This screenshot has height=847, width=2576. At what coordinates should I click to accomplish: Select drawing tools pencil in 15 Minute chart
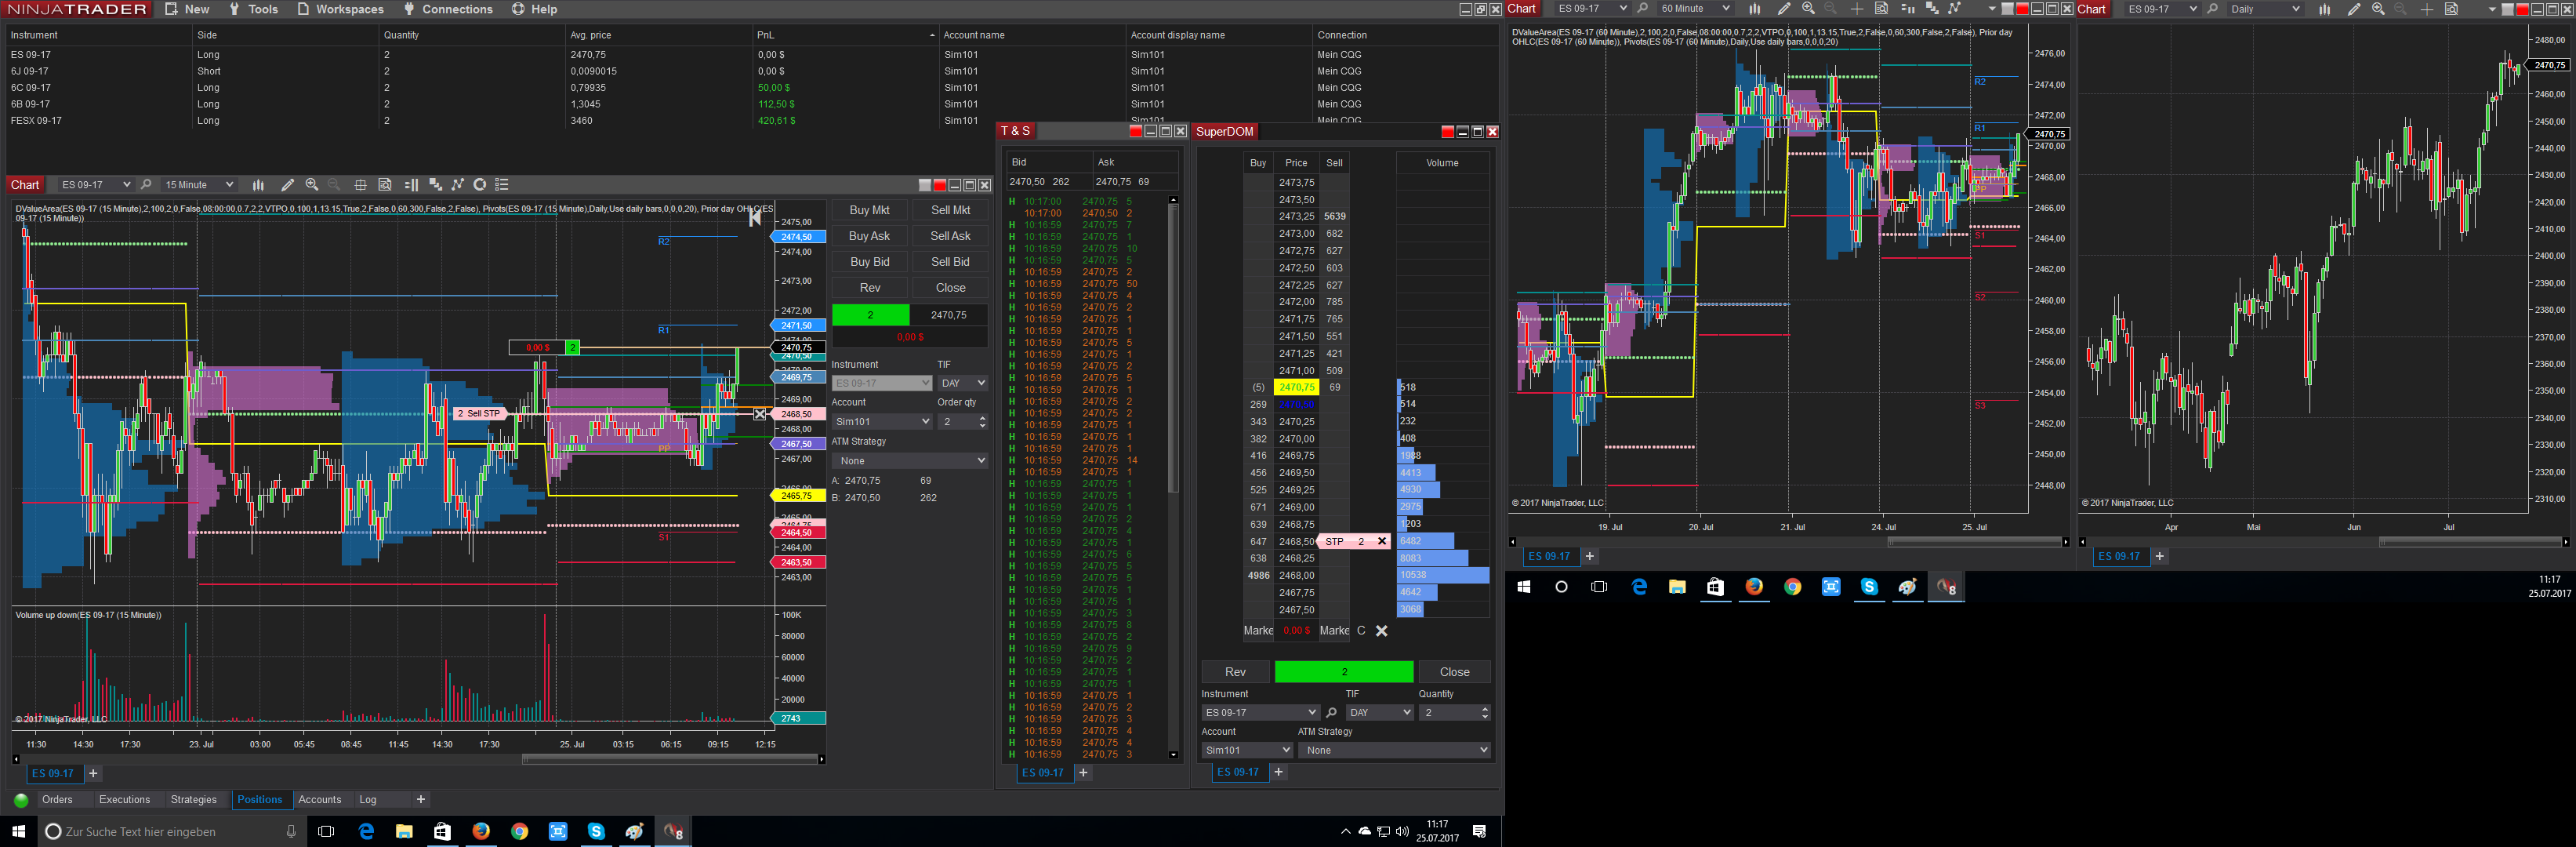(x=287, y=185)
